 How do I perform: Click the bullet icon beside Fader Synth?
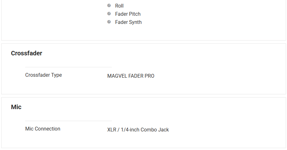click(109, 22)
